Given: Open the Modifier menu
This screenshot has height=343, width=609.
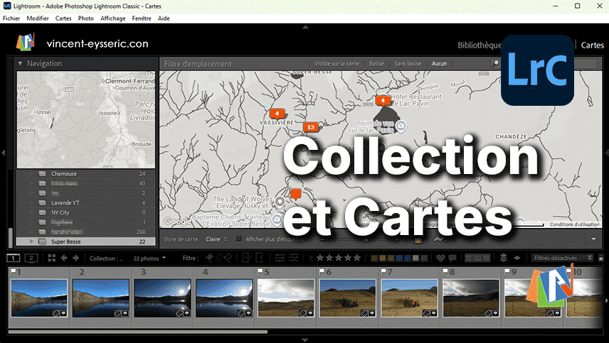Looking at the screenshot, I should coord(38,18).
